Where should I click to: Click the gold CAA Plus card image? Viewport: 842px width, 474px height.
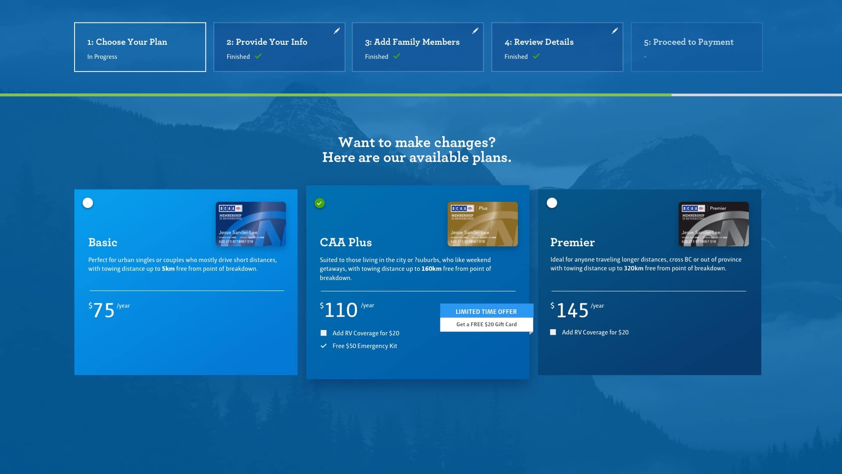[482, 224]
